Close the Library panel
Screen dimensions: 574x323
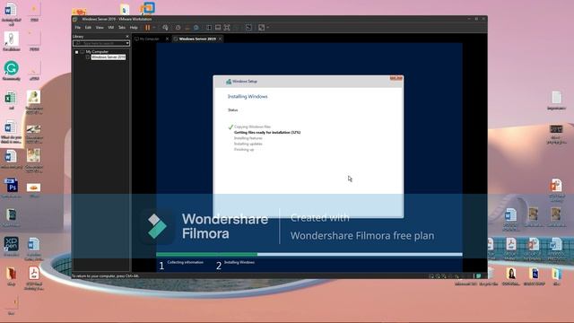127,36
